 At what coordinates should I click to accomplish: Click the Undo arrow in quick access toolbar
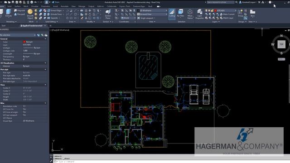35,2
